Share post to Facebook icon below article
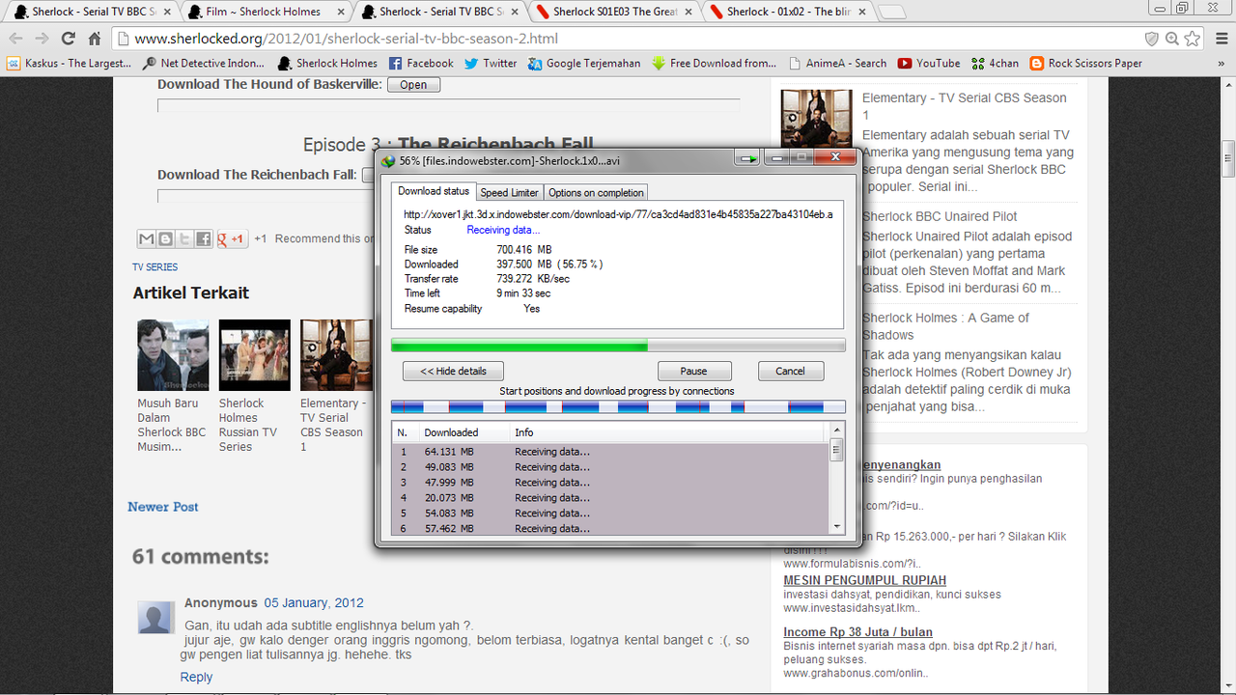The image size is (1236, 695). coord(203,238)
